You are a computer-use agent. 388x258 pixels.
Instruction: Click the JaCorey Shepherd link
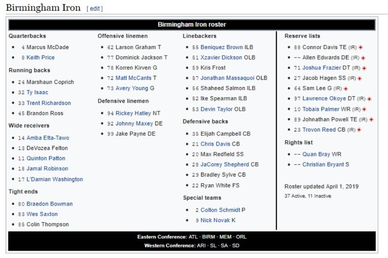click(225, 164)
